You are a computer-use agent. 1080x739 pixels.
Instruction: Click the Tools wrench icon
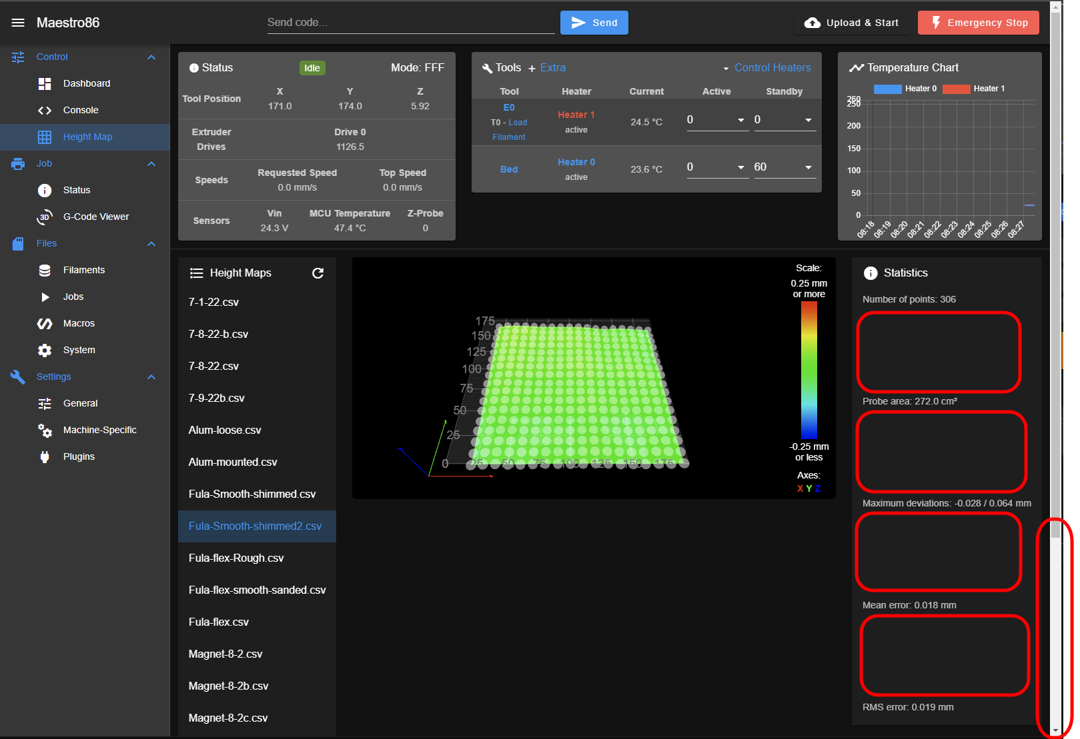(x=487, y=68)
